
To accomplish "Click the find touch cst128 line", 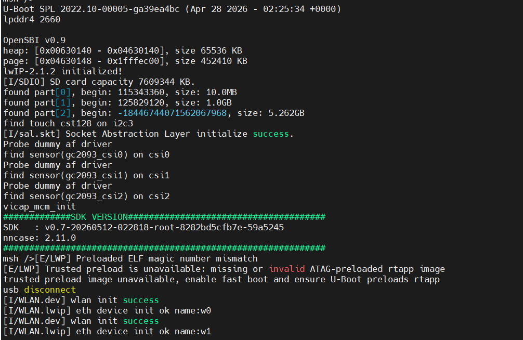I will tap(68, 123).
